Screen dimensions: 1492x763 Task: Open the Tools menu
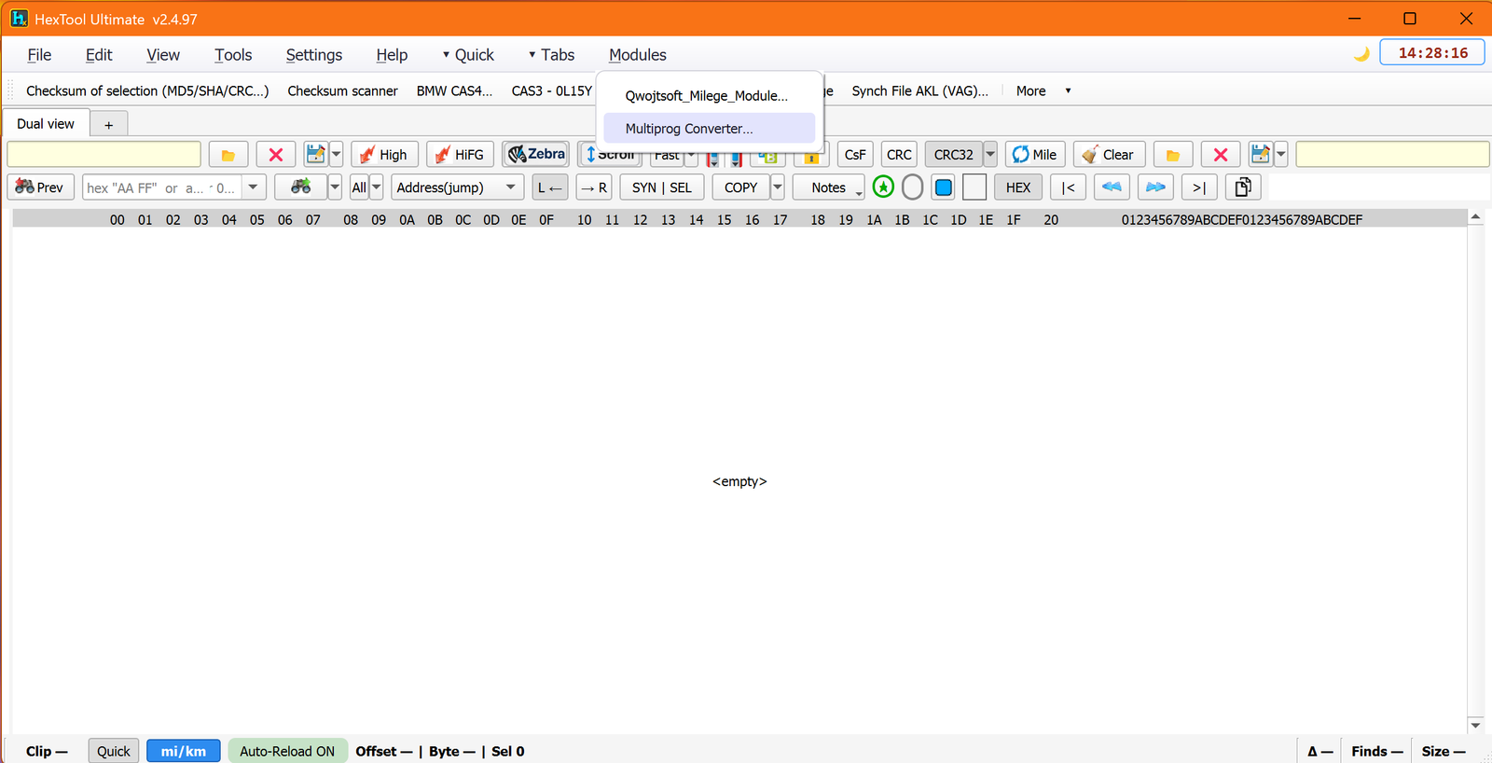233,55
